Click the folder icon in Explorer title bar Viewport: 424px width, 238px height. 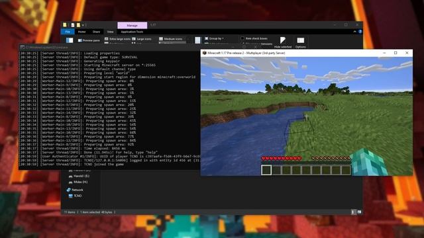point(65,25)
